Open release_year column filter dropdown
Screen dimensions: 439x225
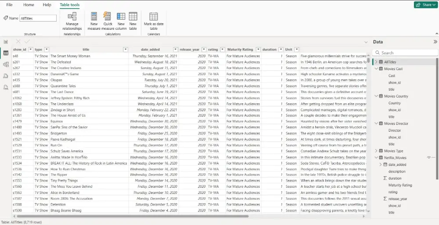204,49
